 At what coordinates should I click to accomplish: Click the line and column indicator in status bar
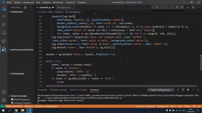[x=145, y=106]
